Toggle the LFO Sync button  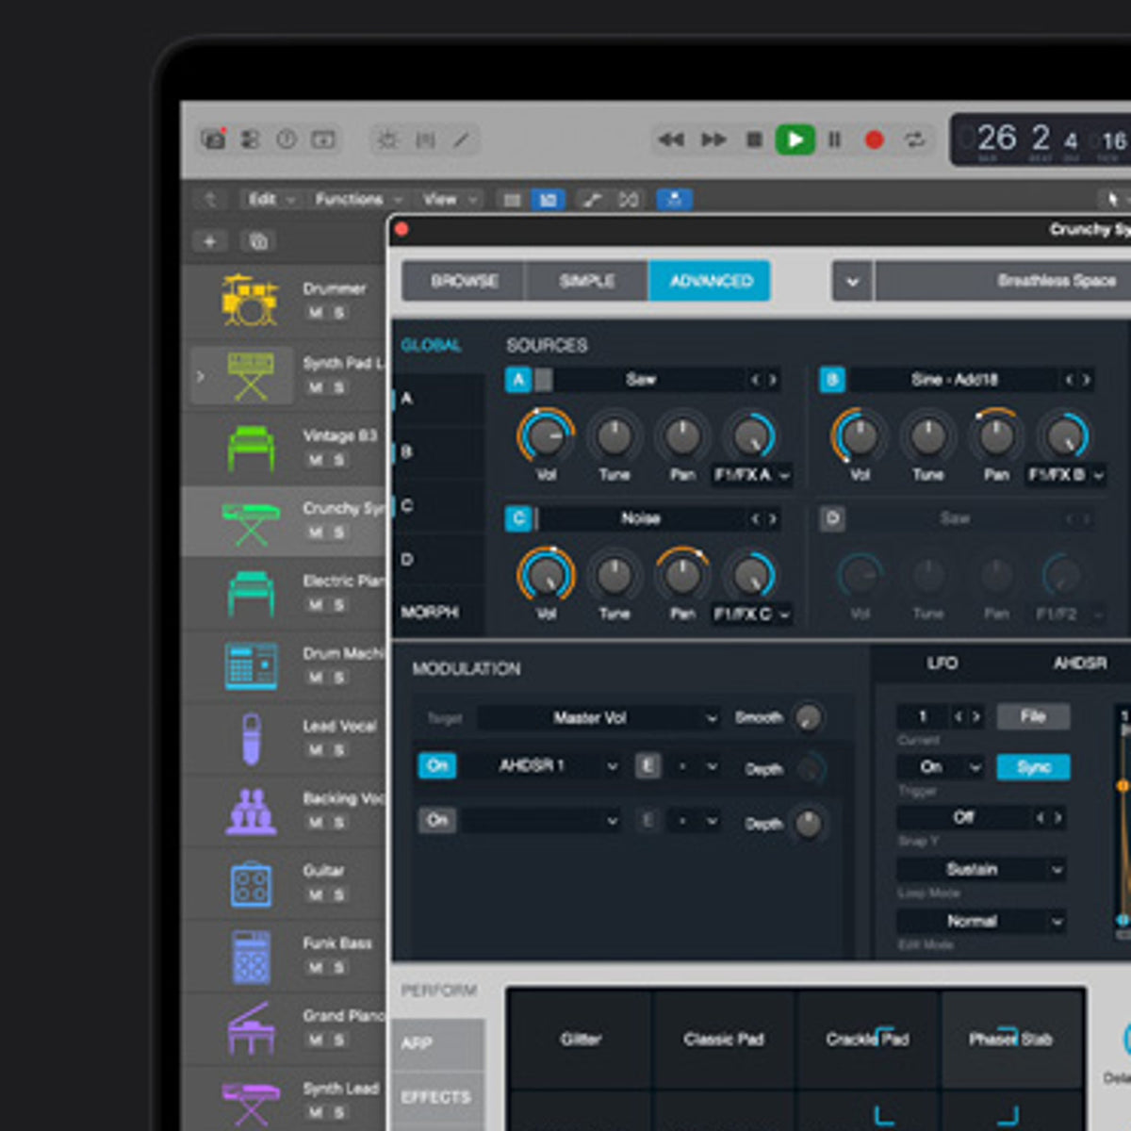(1033, 767)
